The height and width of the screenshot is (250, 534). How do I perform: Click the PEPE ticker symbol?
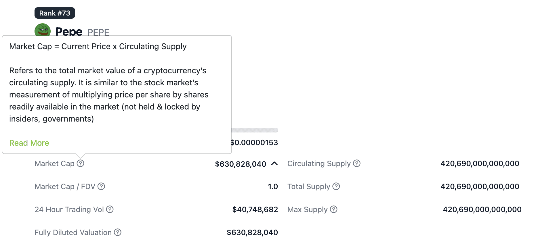(x=98, y=32)
